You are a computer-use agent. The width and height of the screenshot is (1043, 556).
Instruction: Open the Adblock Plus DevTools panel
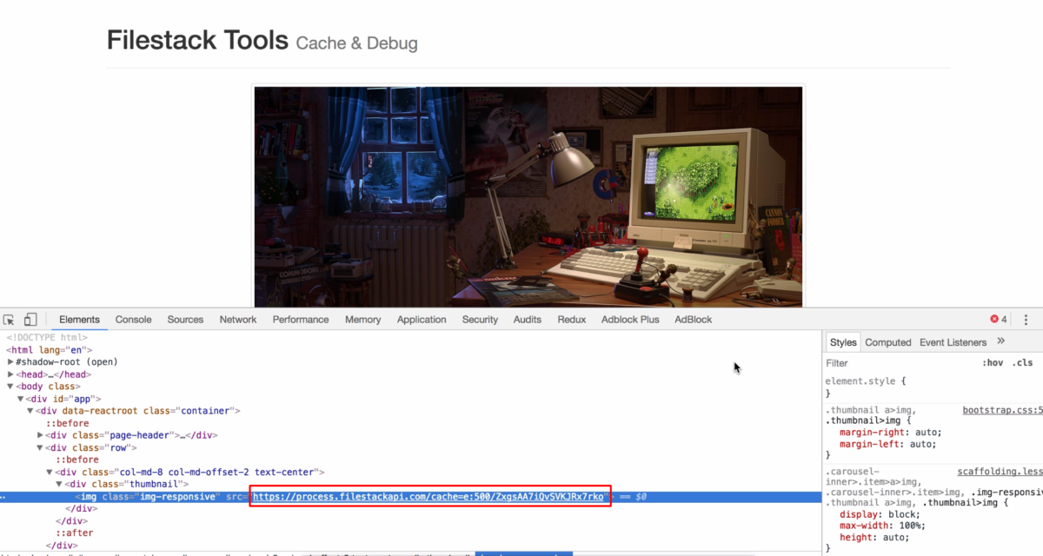click(629, 319)
